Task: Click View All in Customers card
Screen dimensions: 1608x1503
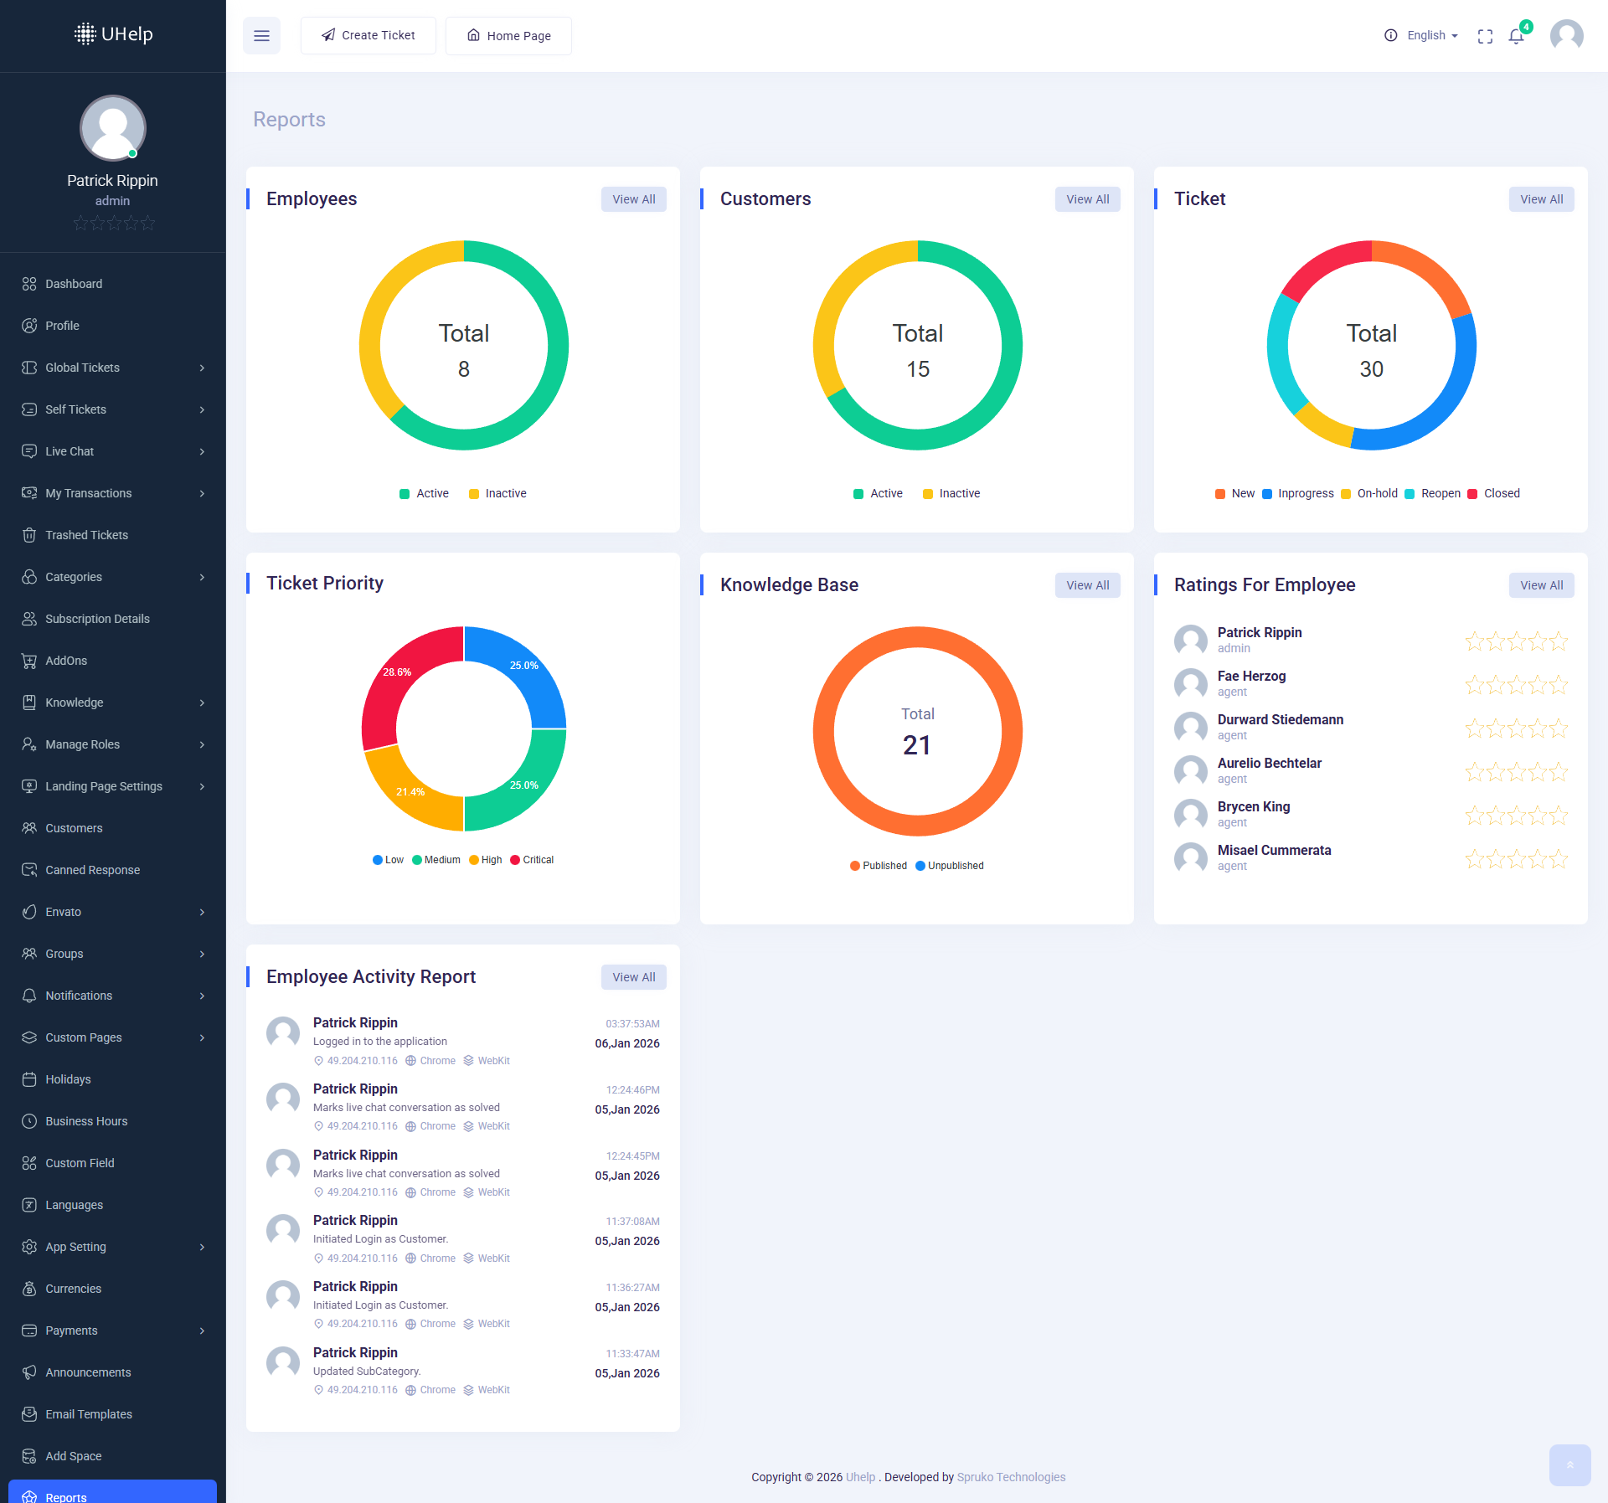Action: coord(1087,199)
